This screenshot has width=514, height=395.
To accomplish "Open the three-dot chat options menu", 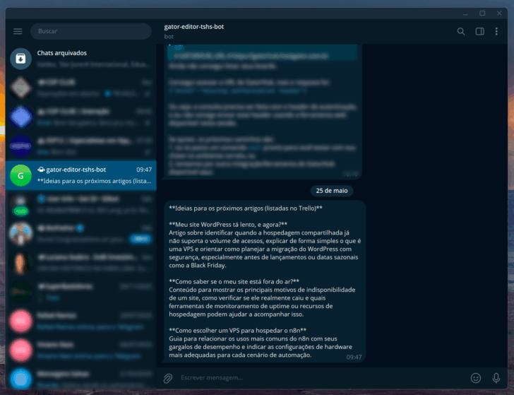I will [496, 32].
